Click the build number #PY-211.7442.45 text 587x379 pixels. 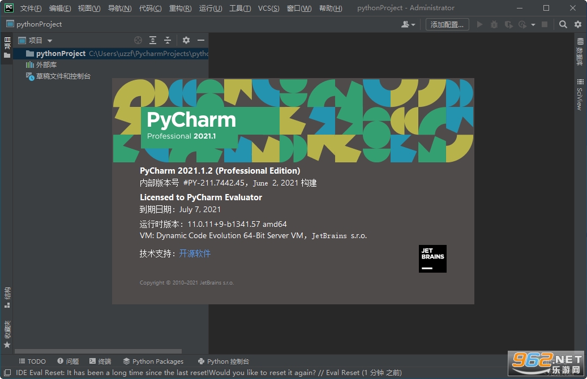click(214, 183)
